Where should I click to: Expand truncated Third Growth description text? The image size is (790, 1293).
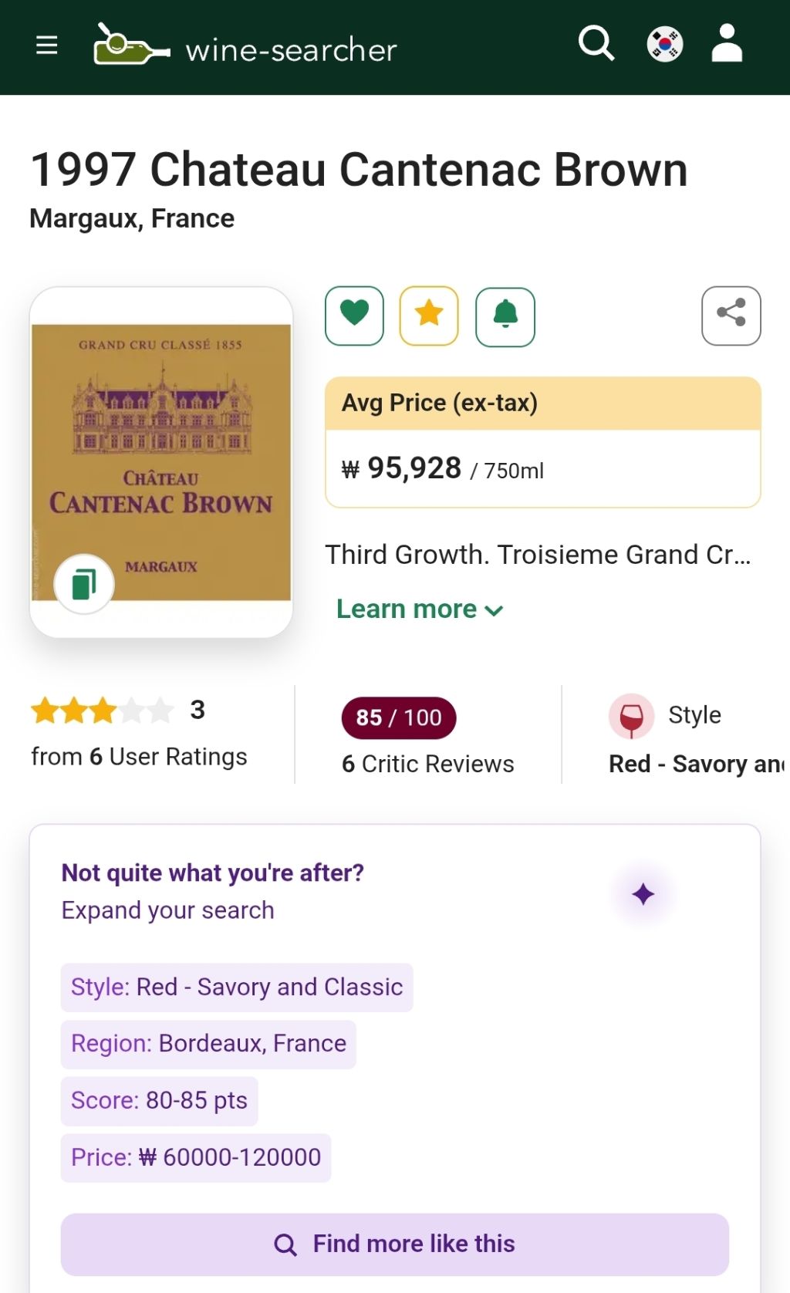pos(538,555)
